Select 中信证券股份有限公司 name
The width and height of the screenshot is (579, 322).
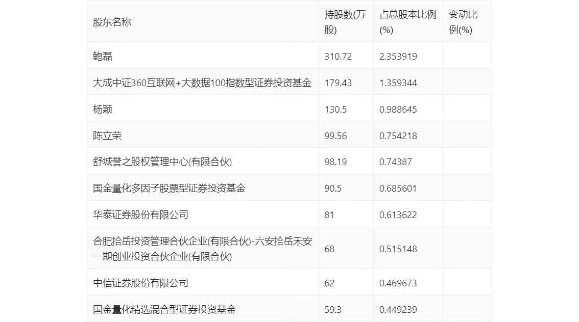tap(140, 283)
